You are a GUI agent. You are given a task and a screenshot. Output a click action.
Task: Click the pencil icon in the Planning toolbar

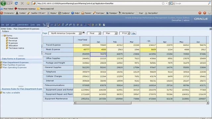(59, 25)
